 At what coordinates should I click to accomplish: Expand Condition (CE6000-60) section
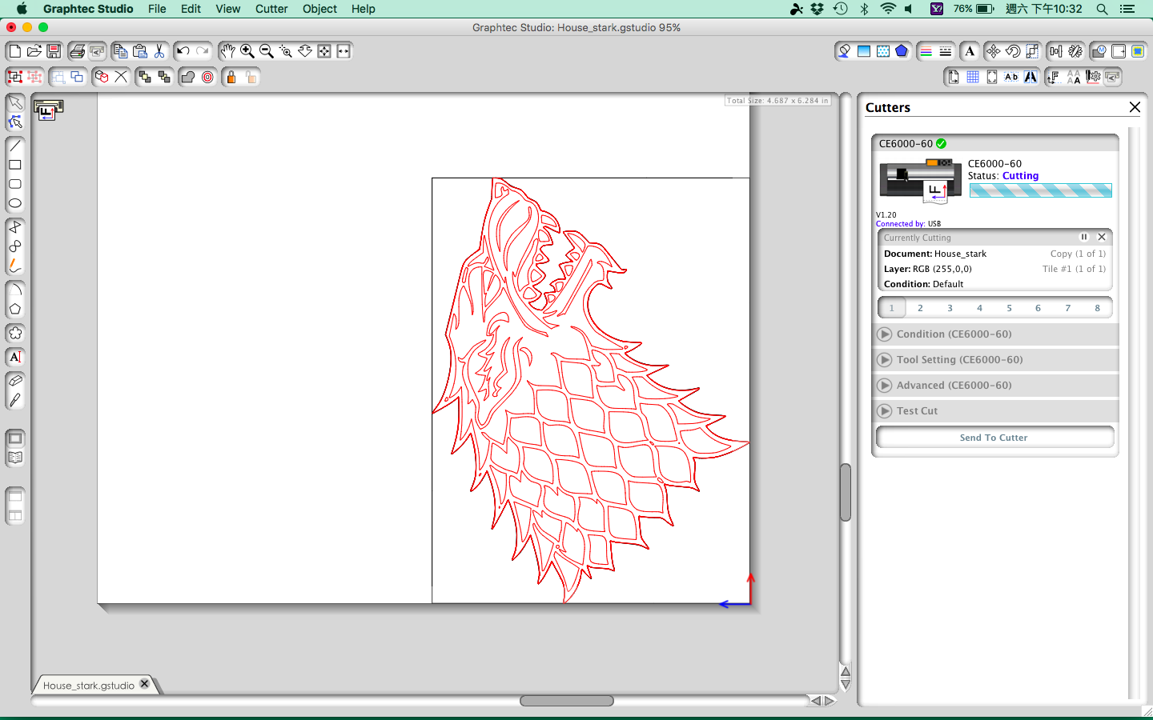[994, 334]
